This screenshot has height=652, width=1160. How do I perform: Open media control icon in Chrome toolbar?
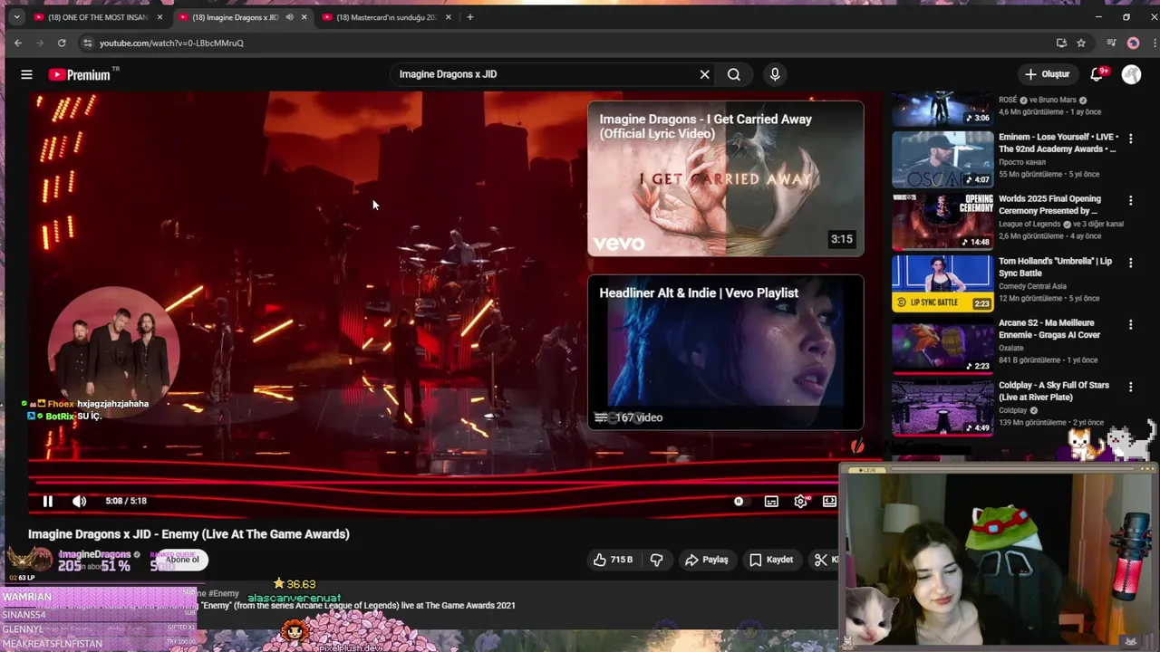[1111, 43]
